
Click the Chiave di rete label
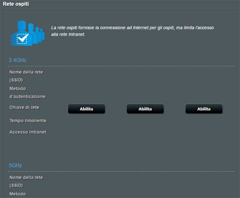[x=24, y=107]
